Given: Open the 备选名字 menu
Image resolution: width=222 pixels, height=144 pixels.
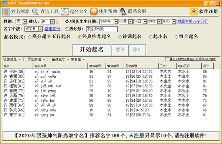Looking at the screenshot, I should (x=60, y=59).
